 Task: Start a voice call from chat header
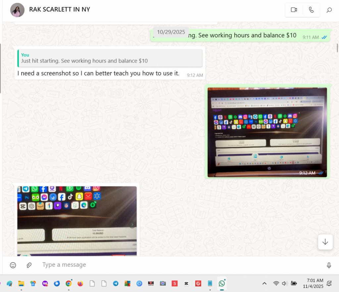pos(311,10)
